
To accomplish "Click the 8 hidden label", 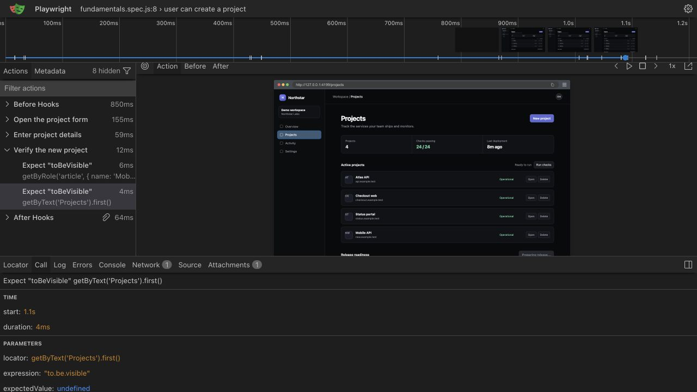I will (106, 71).
